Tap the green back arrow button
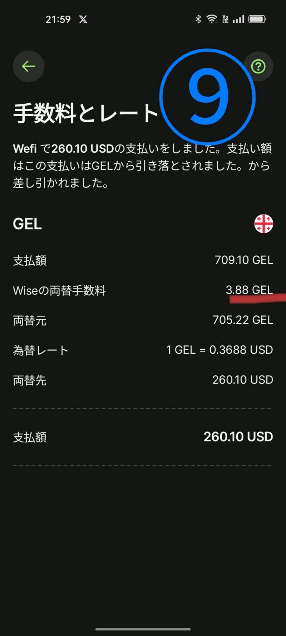Image resolution: width=286 pixels, height=636 pixels. pyautogui.click(x=29, y=66)
